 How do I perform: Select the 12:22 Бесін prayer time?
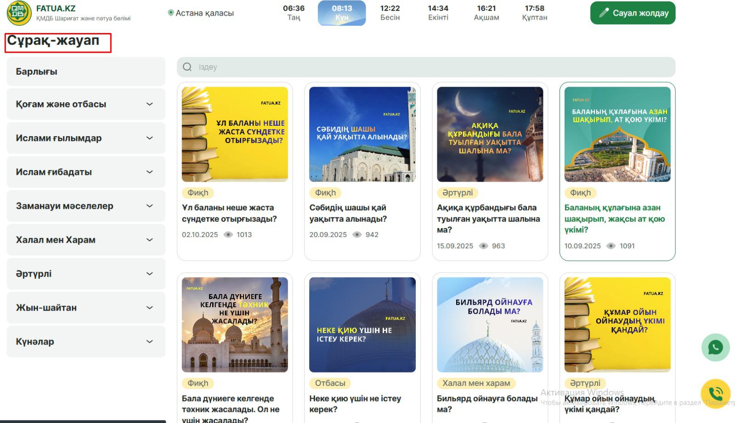390,13
